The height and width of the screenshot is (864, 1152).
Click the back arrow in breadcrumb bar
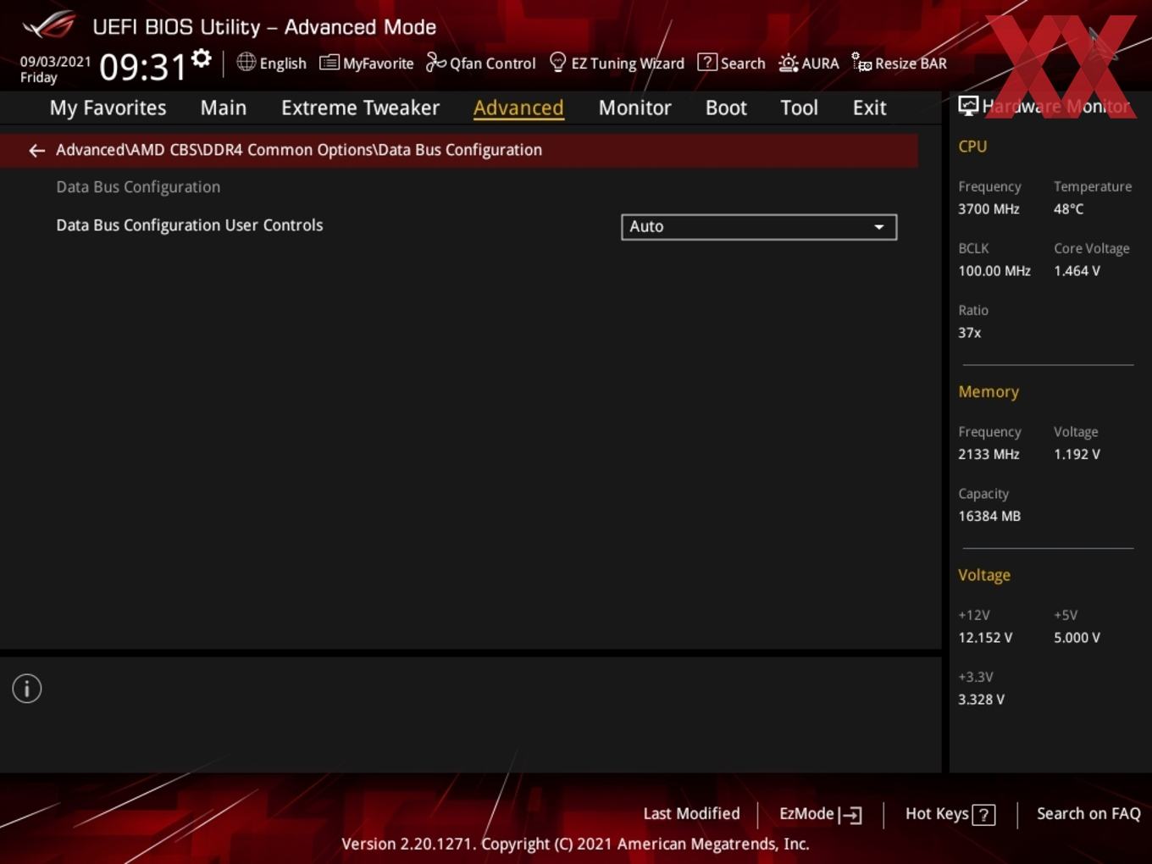click(36, 151)
